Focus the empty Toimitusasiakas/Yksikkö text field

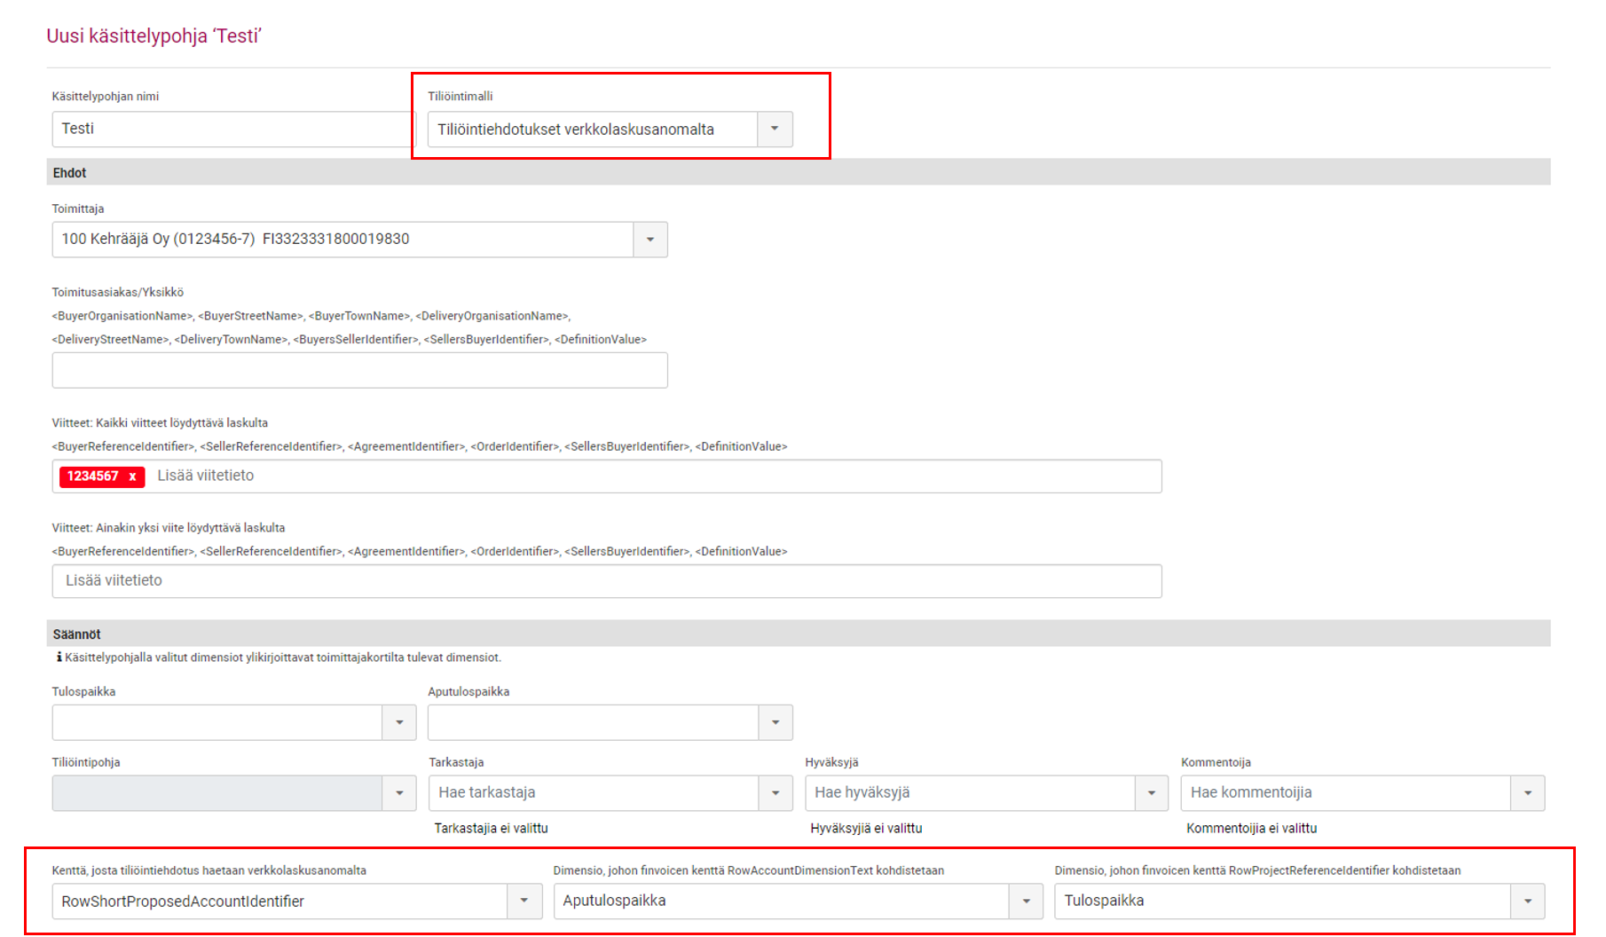[x=359, y=371]
